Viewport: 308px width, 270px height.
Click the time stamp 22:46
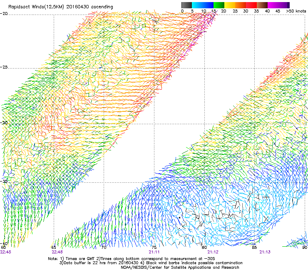point(57,252)
